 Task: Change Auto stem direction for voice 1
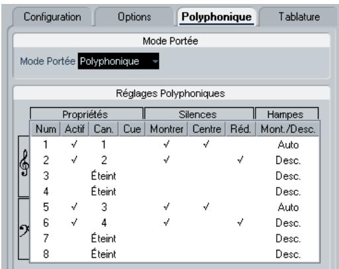[288, 145]
